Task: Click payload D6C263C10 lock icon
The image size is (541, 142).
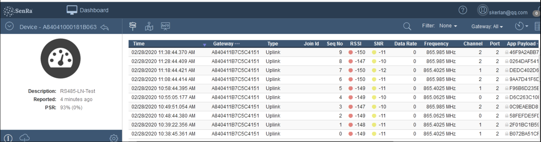Action: click(x=507, y=98)
